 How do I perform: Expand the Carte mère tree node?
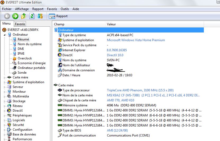5,78
